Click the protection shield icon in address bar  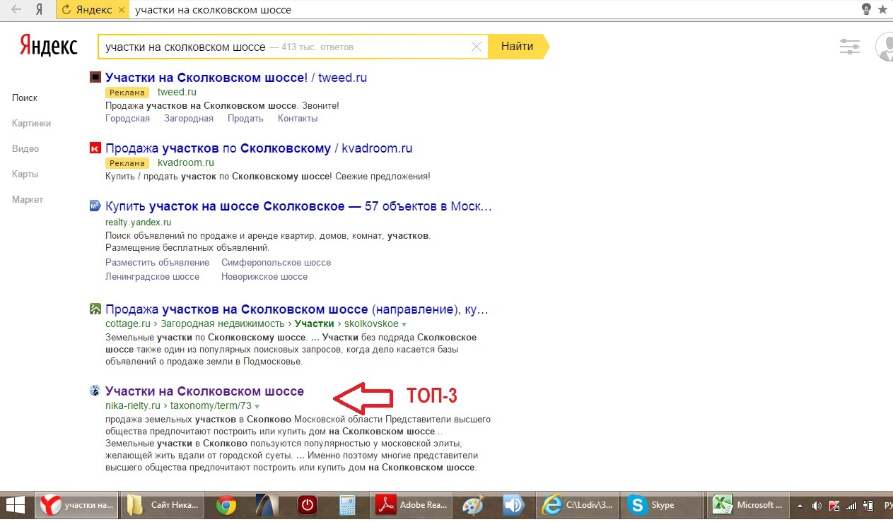pyautogui.click(x=866, y=10)
